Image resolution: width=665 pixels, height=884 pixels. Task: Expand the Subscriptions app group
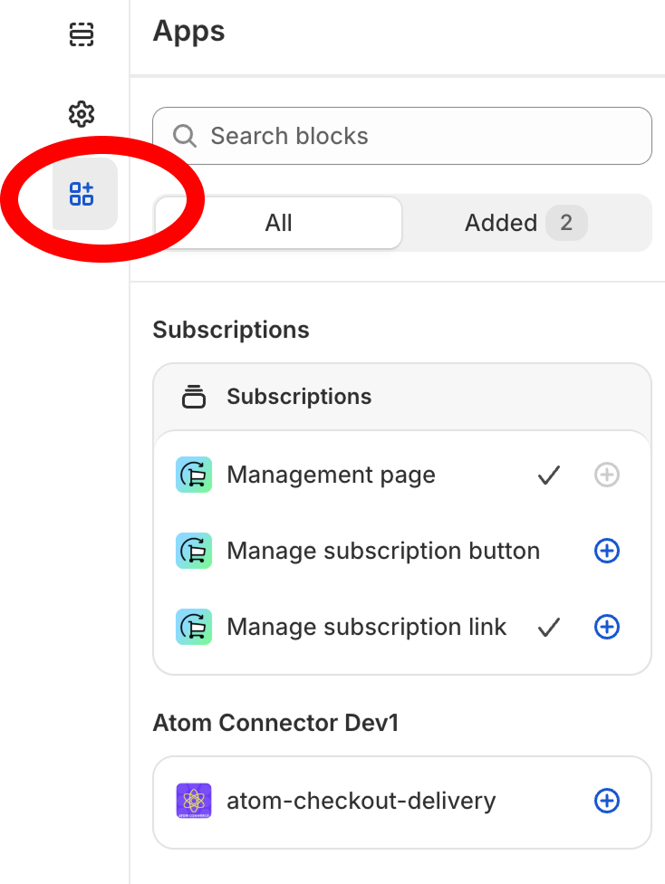pos(299,396)
